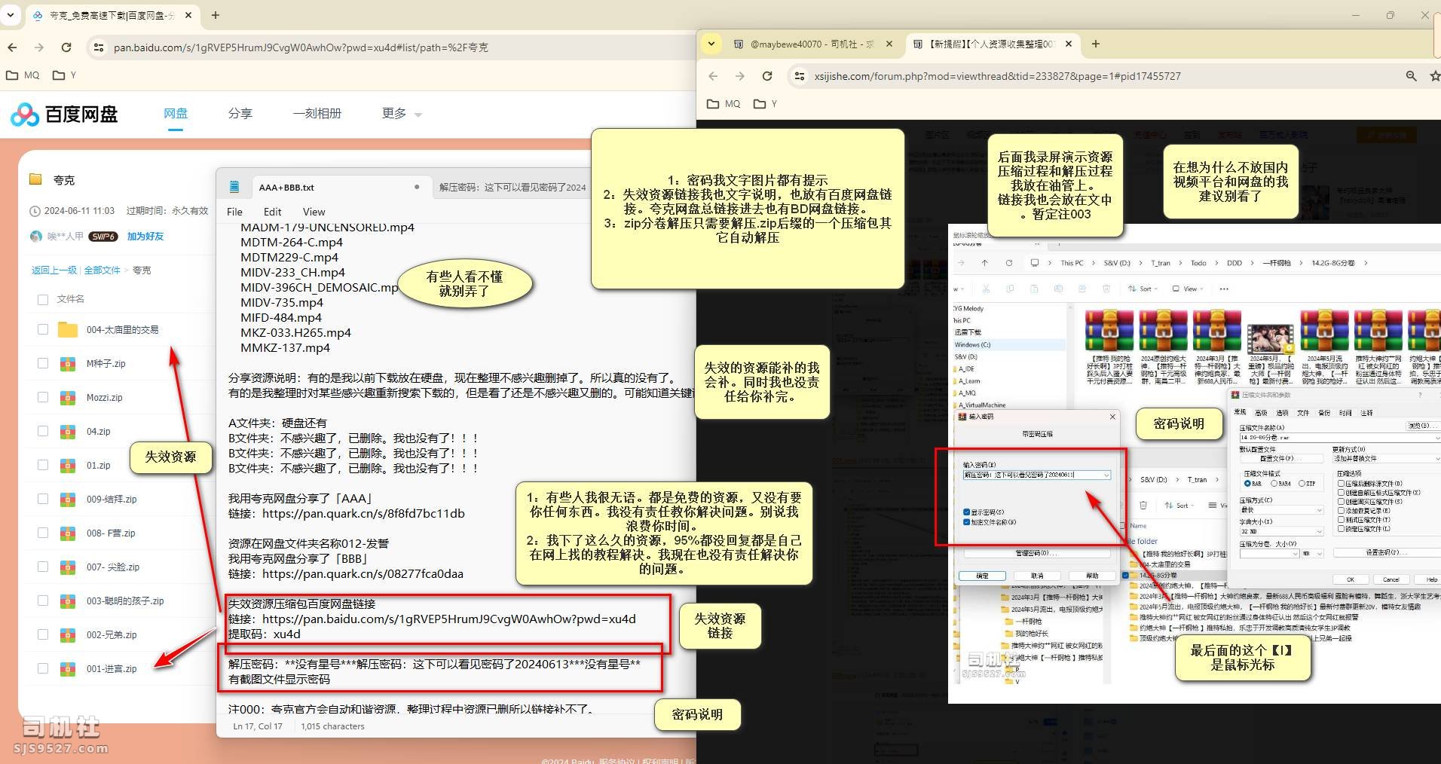Open MQ bookmark folder in Baidu browser window
The image size is (1441, 764).
(23, 75)
